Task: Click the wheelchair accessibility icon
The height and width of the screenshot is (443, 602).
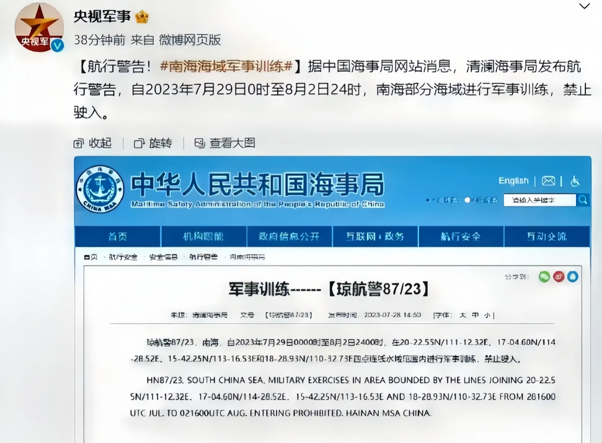Action: pos(575,181)
